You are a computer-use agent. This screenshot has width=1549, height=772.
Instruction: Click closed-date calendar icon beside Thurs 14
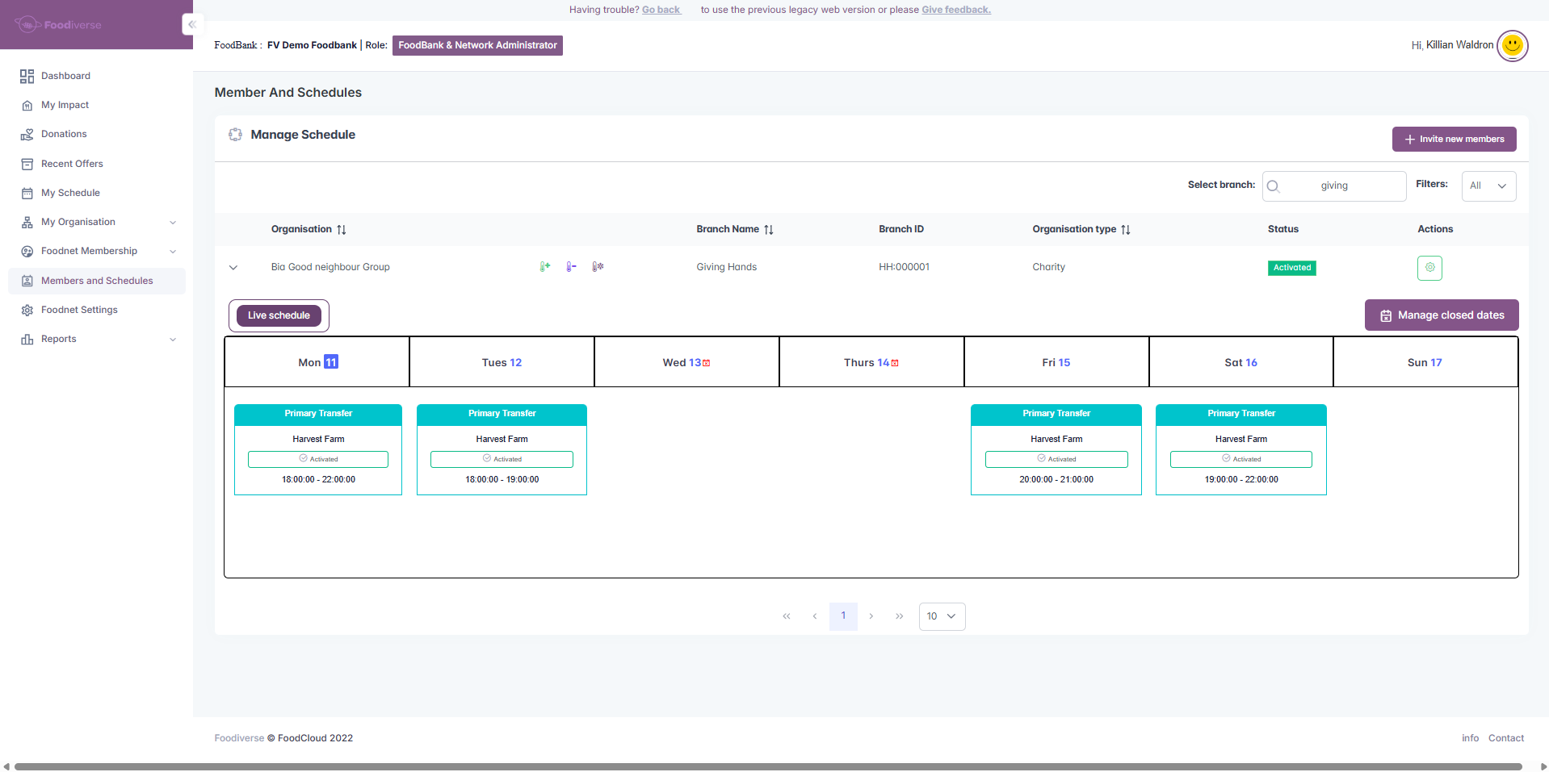[895, 363]
